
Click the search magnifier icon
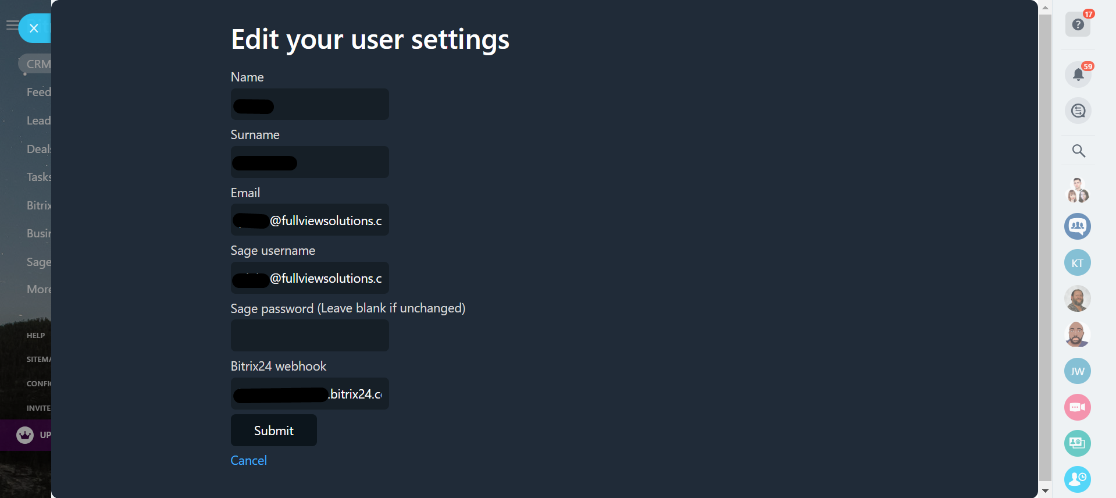[x=1078, y=151]
